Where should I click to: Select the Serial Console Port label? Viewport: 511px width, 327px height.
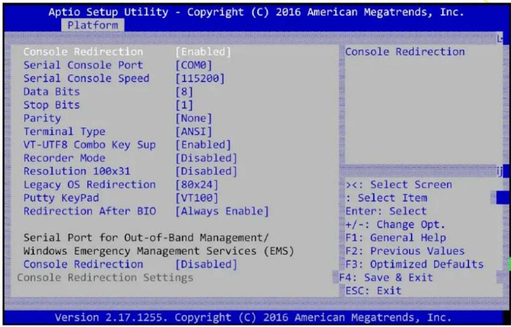coord(83,65)
